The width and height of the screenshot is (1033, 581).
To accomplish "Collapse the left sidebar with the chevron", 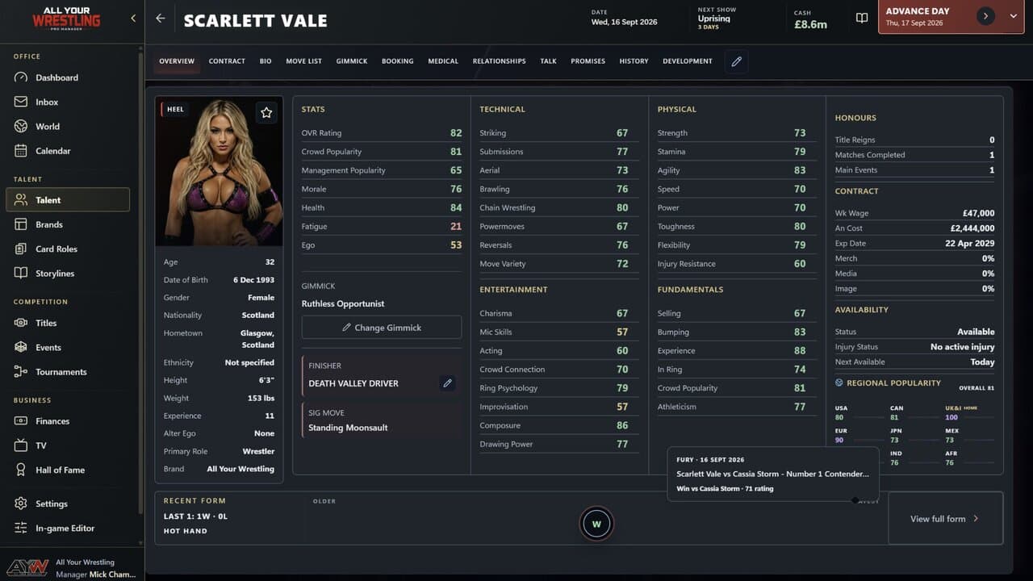I will 133,18.
